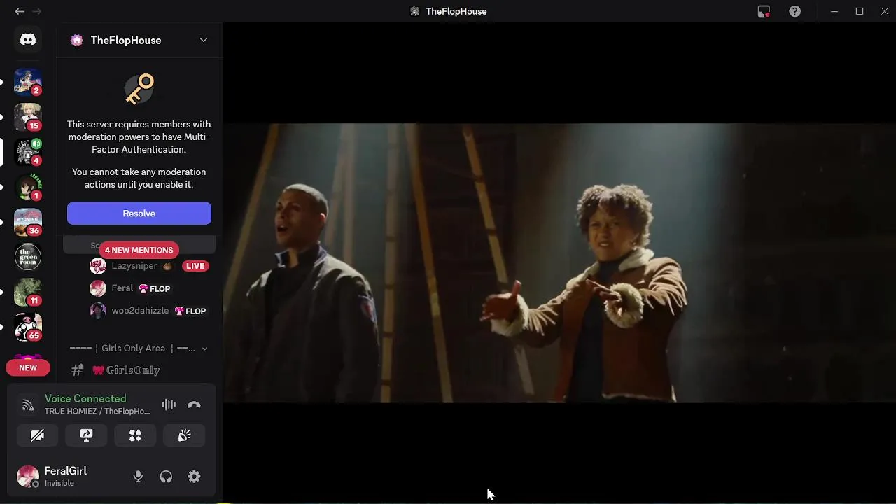The height and width of the screenshot is (504, 896).
Task: Open The Green Room server icon
Action: [28, 257]
